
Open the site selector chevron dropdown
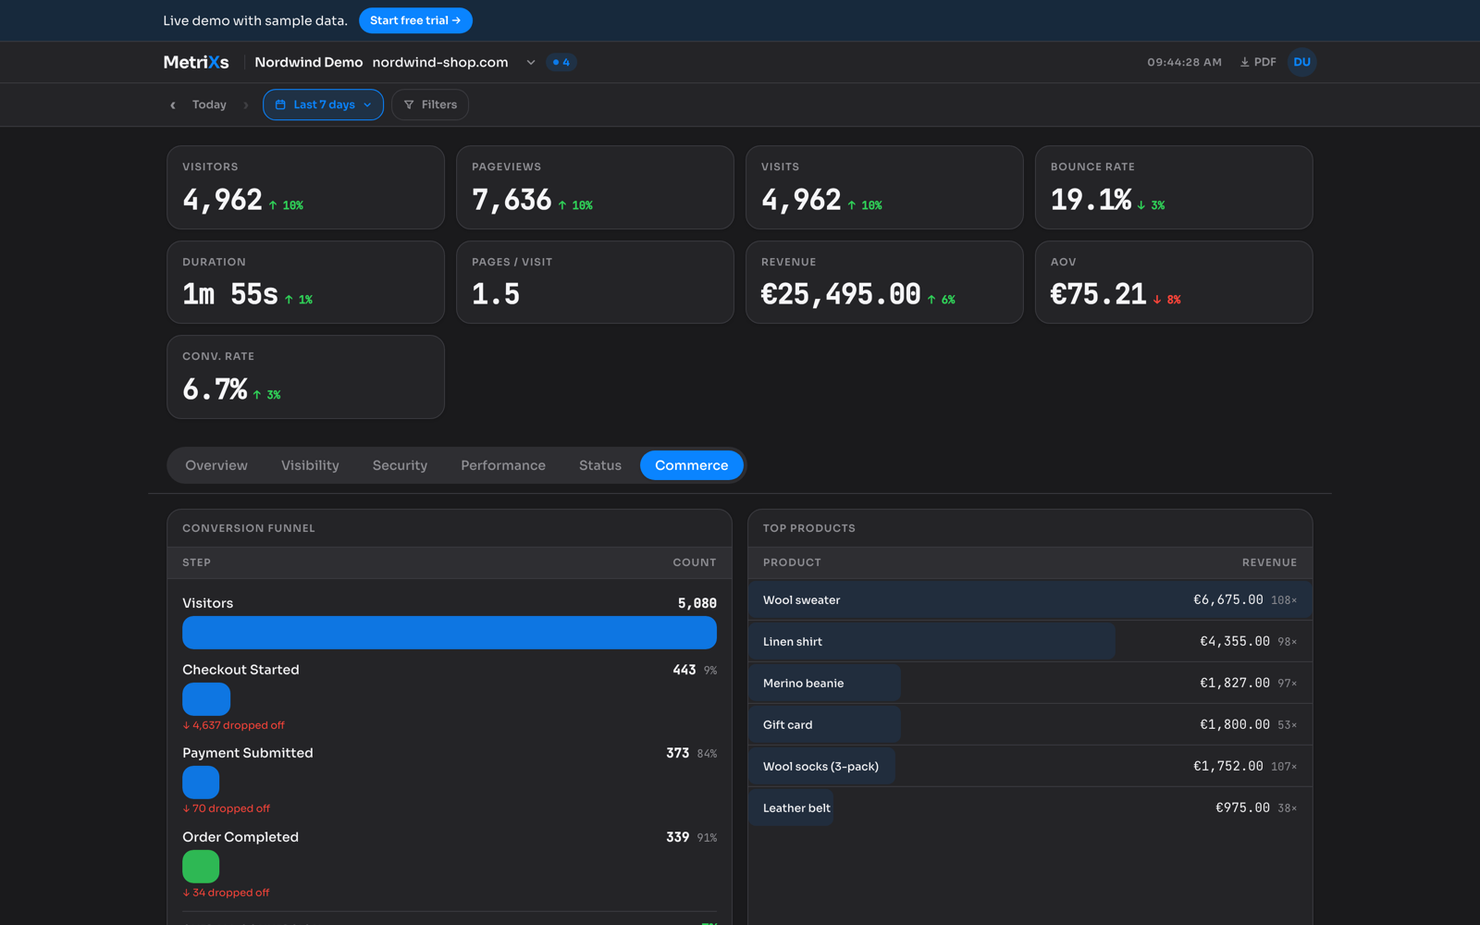point(531,62)
